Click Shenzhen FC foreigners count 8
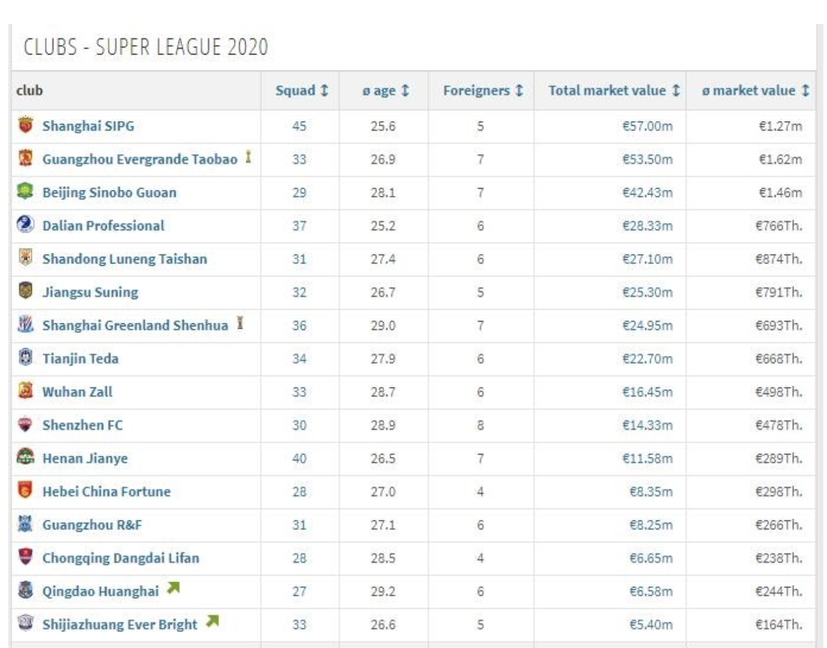The width and height of the screenshot is (827, 648). [480, 425]
